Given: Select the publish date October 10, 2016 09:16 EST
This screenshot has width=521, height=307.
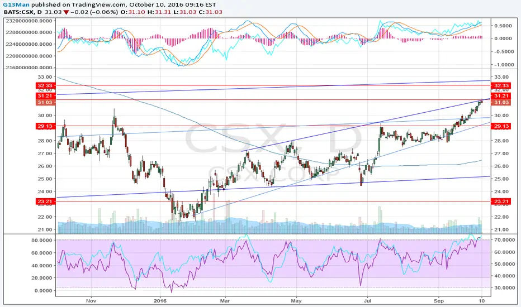Looking at the screenshot, I should (172, 5).
